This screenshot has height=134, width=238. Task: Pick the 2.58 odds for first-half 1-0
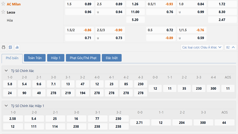[x=13, y=119]
